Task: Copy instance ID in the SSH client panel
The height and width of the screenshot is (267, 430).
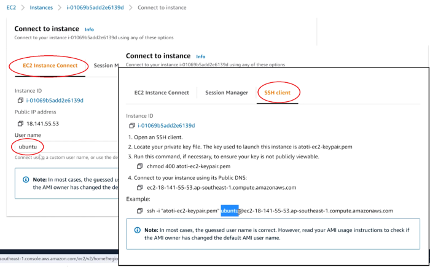Action: pyautogui.click(x=132, y=126)
